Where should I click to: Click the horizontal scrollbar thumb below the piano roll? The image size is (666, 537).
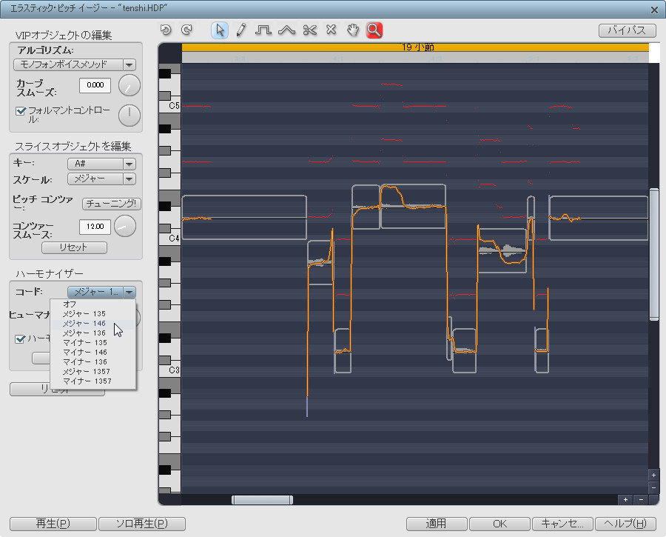tap(262, 499)
